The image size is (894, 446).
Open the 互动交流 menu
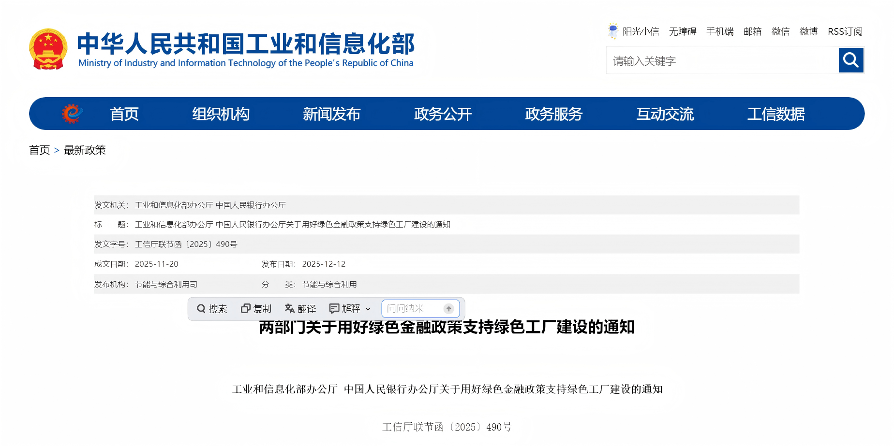coord(665,114)
